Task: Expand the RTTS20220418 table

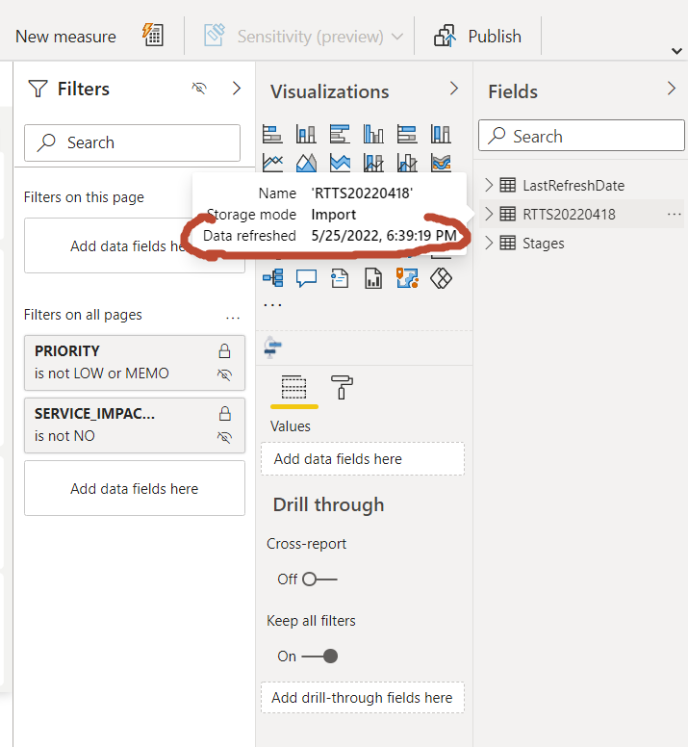Action: click(489, 214)
